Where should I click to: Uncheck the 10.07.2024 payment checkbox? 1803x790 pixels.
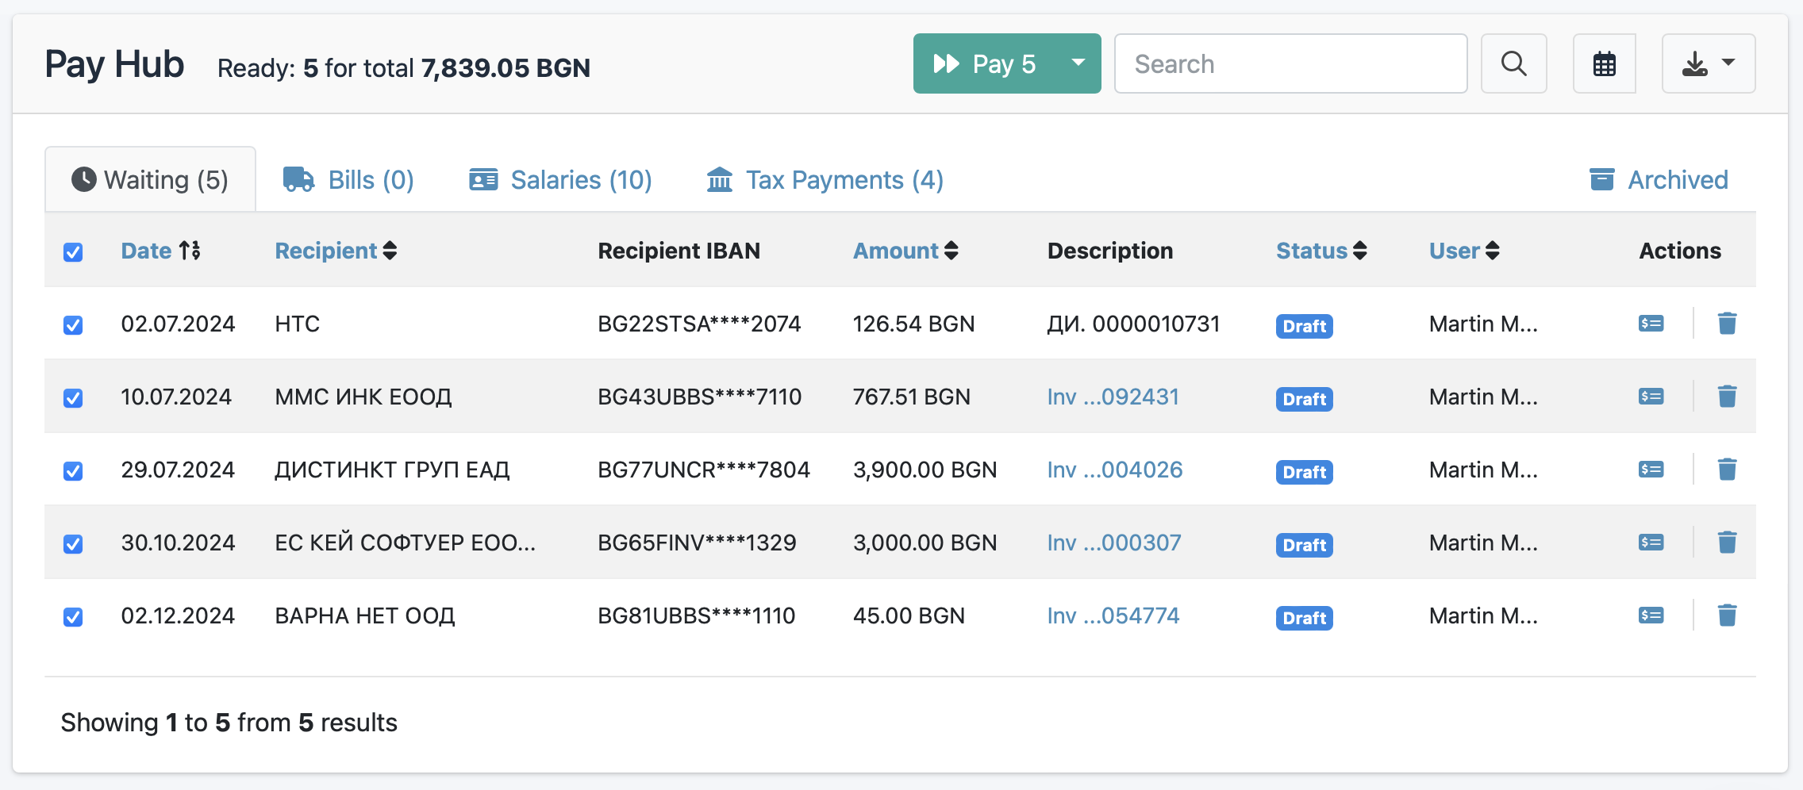coord(73,398)
